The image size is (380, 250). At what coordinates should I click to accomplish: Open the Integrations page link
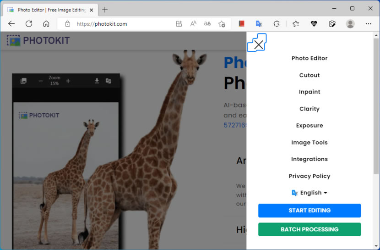(309, 159)
